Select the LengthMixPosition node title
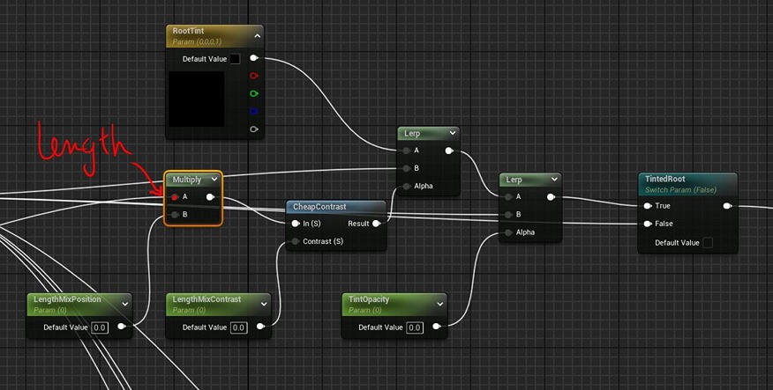The image size is (773, 390). [x=67, y=299]
